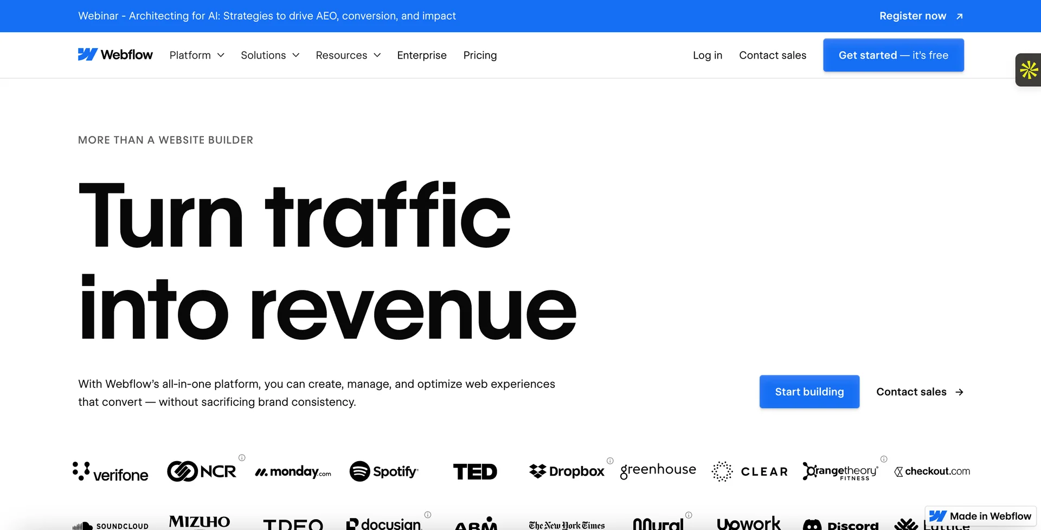Screen dimensions: 1041x530
Task: Open the Pricing page
Action: point(480,55)
